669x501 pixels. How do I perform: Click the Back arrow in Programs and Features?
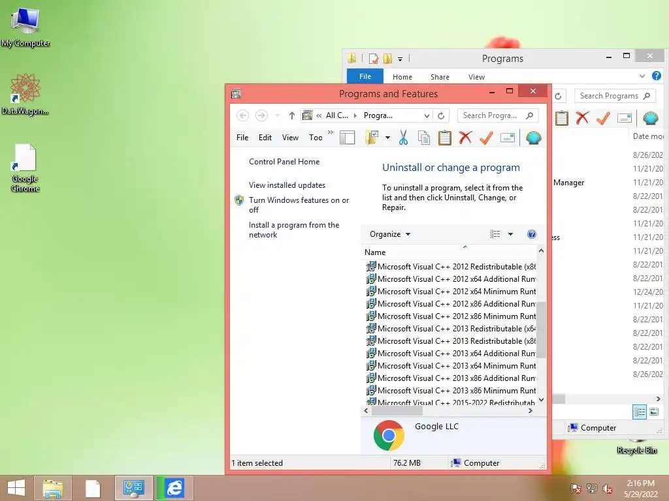pos(242,115)
